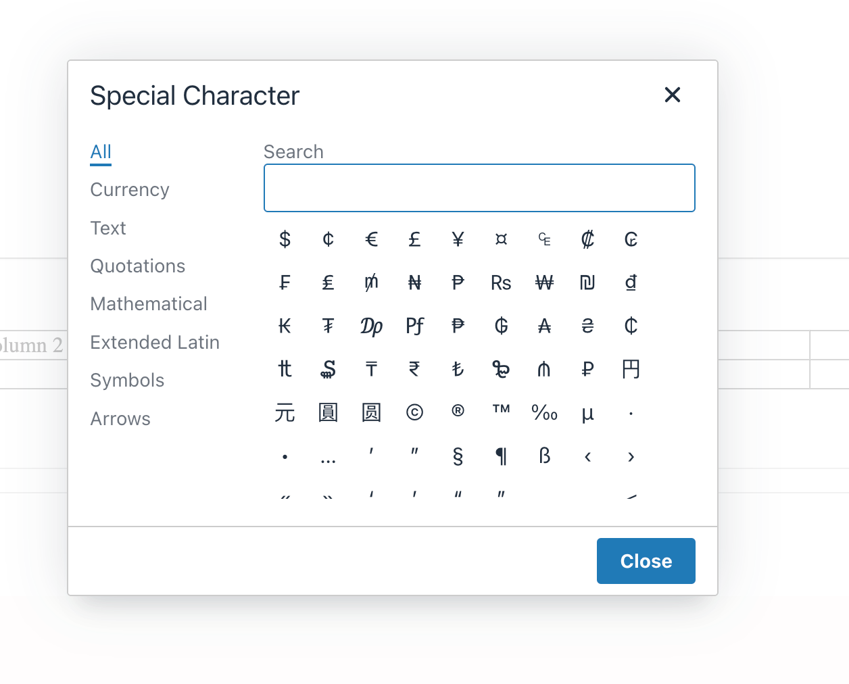Choose the yen currency symbol
Viewport: 849px width, 684px height.
tap(458, 239)
